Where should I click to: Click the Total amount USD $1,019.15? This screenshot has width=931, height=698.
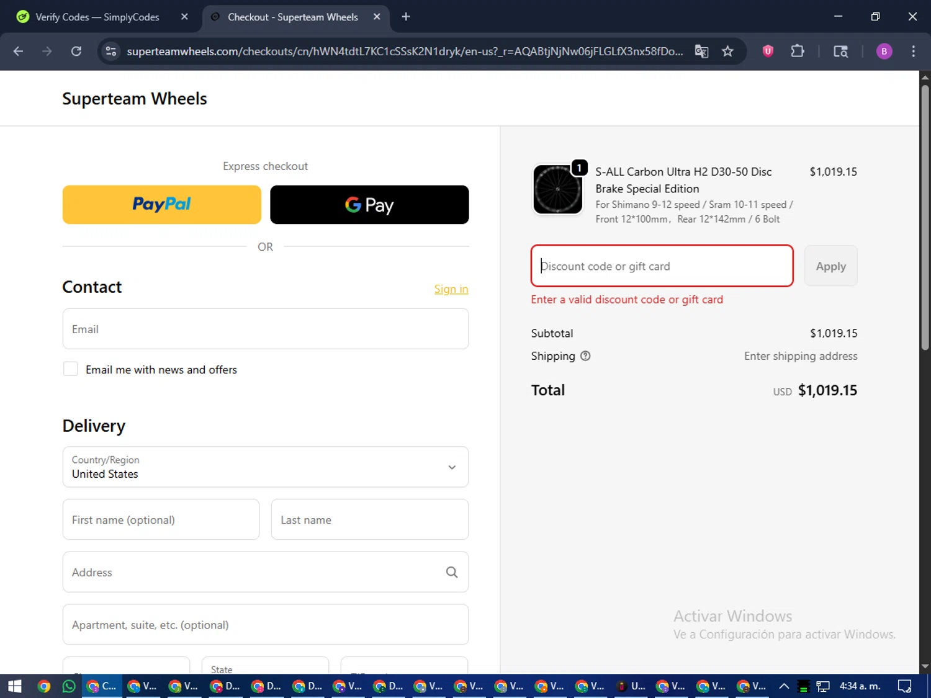click(x=815, y=390)
